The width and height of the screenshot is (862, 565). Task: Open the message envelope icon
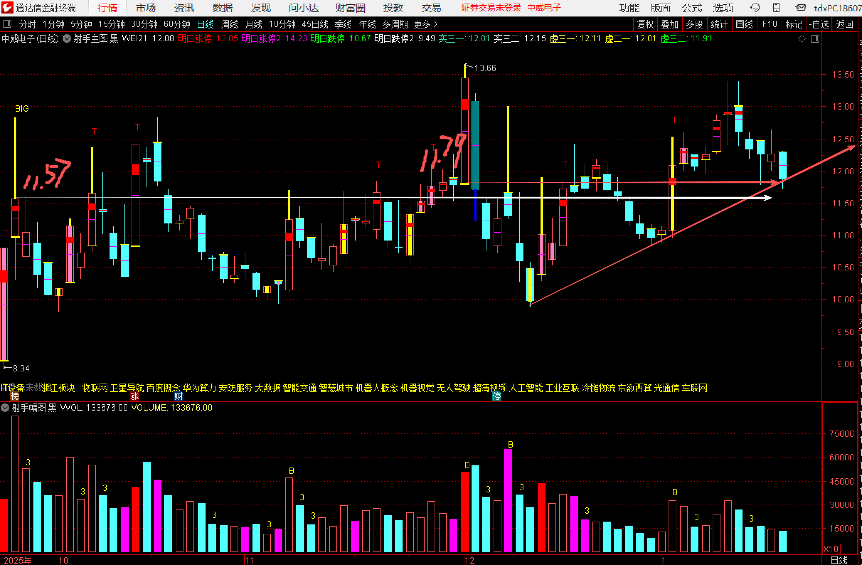(800, 7)
